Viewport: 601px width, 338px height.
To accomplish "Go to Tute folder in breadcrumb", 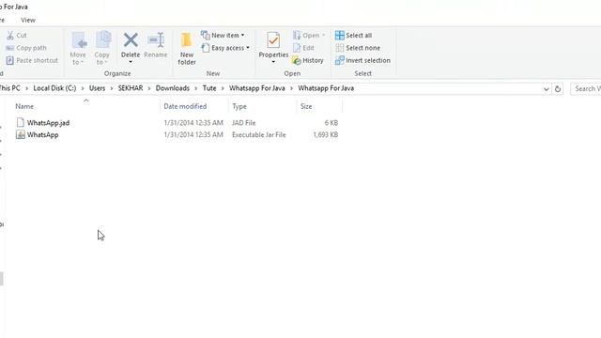I will (x=209, y=88).
